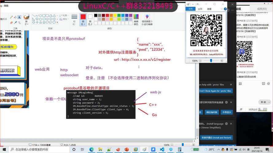273x153 pixels.
Task: Pick the black color swatch
Action: (96, 15)
